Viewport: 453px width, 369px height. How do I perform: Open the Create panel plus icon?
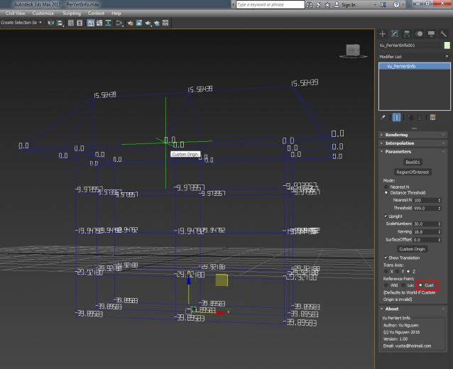(383, 33)
